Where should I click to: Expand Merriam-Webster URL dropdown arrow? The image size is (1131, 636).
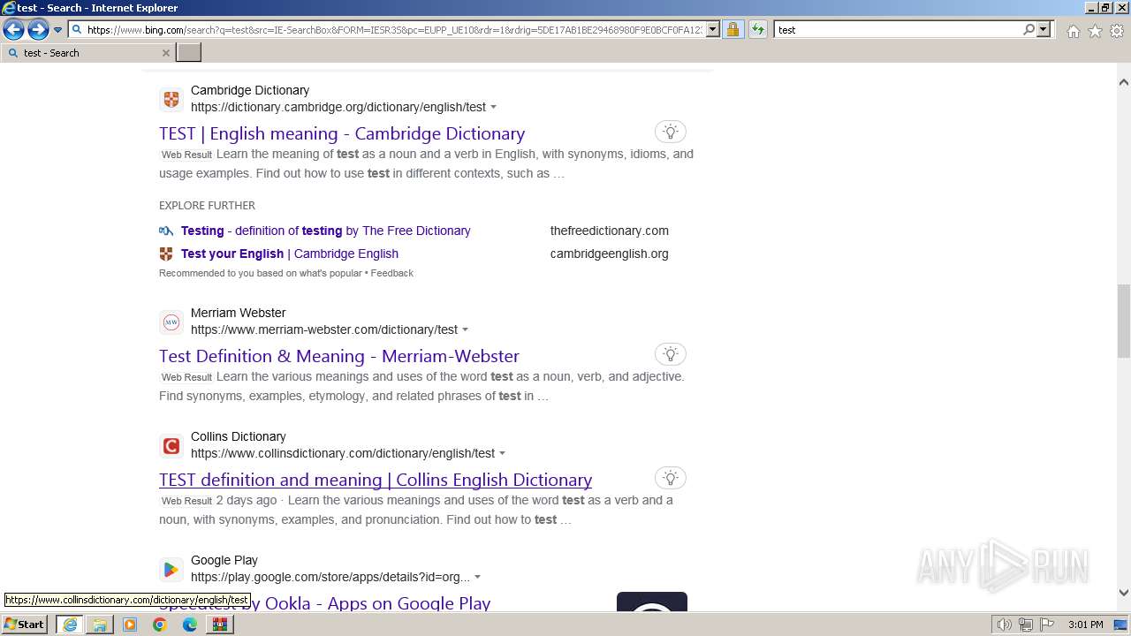point(465,329)
